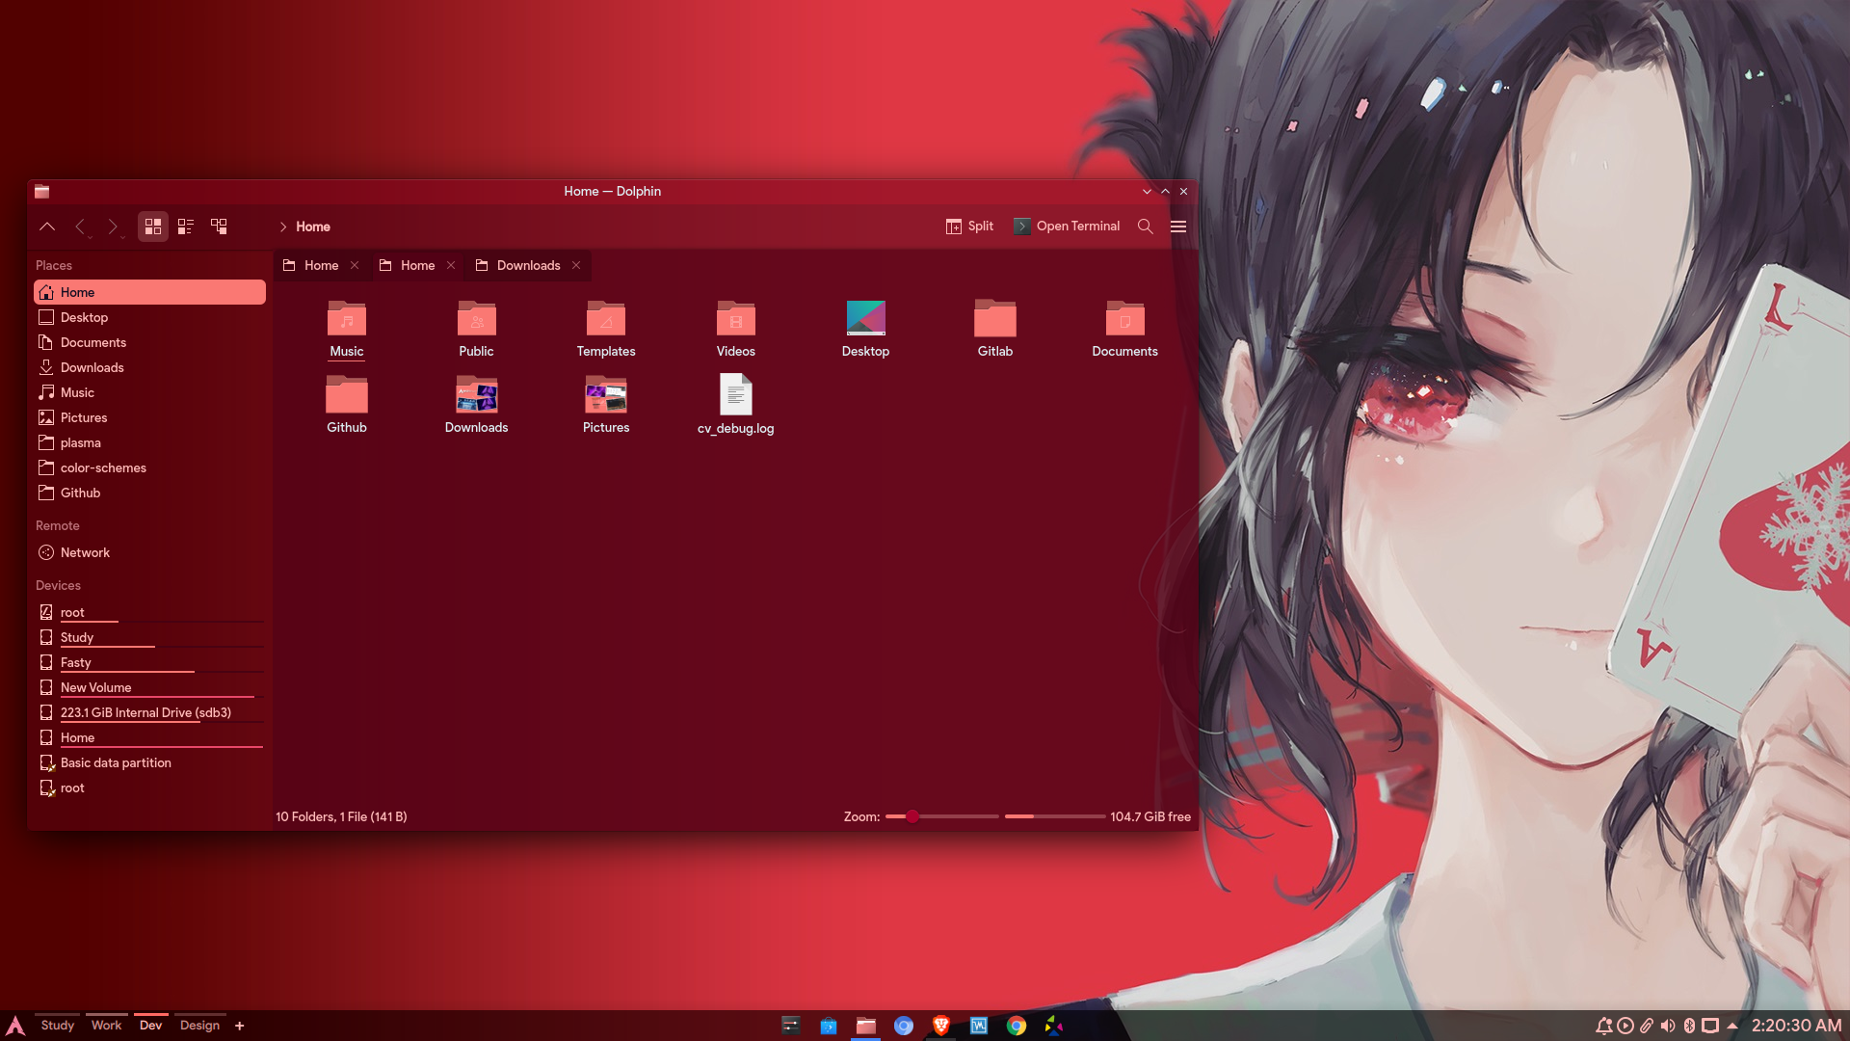This screenshot has height=1041, width=1850.
Task: Select the Music folder icon
Action: (347, 318)
